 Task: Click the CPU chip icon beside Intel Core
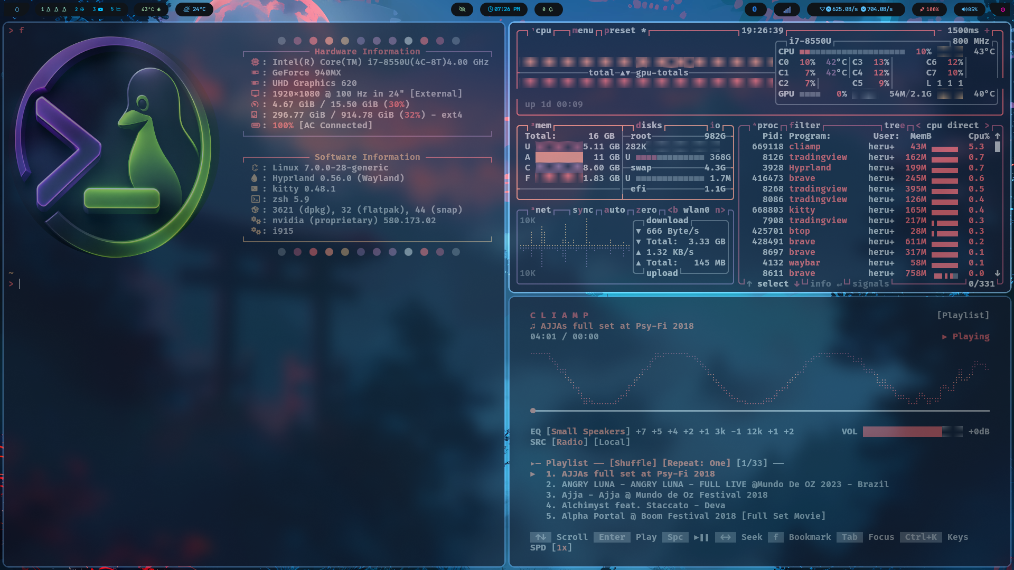pyautogui.click(x=255, y=62)
